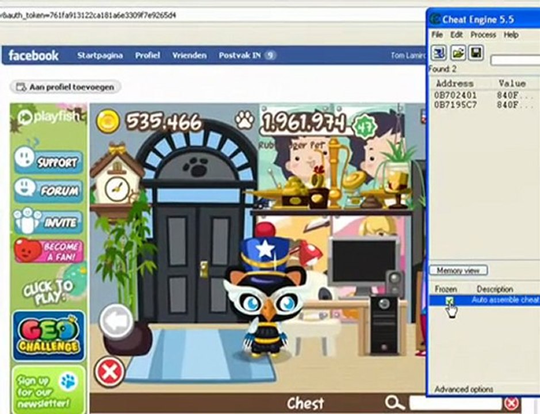
Task: Click the save floppy icon in Cheat Engine
Action: click(476, 53)
